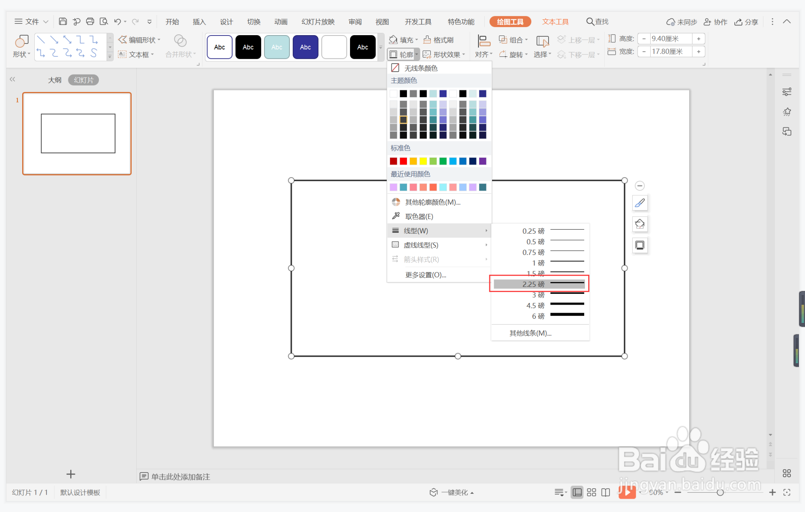The width and height of the screenshot is (805, 512).
Task: Expand the shape styles gallery arrow
Action: pyautogui.click(x=381, y=47)
